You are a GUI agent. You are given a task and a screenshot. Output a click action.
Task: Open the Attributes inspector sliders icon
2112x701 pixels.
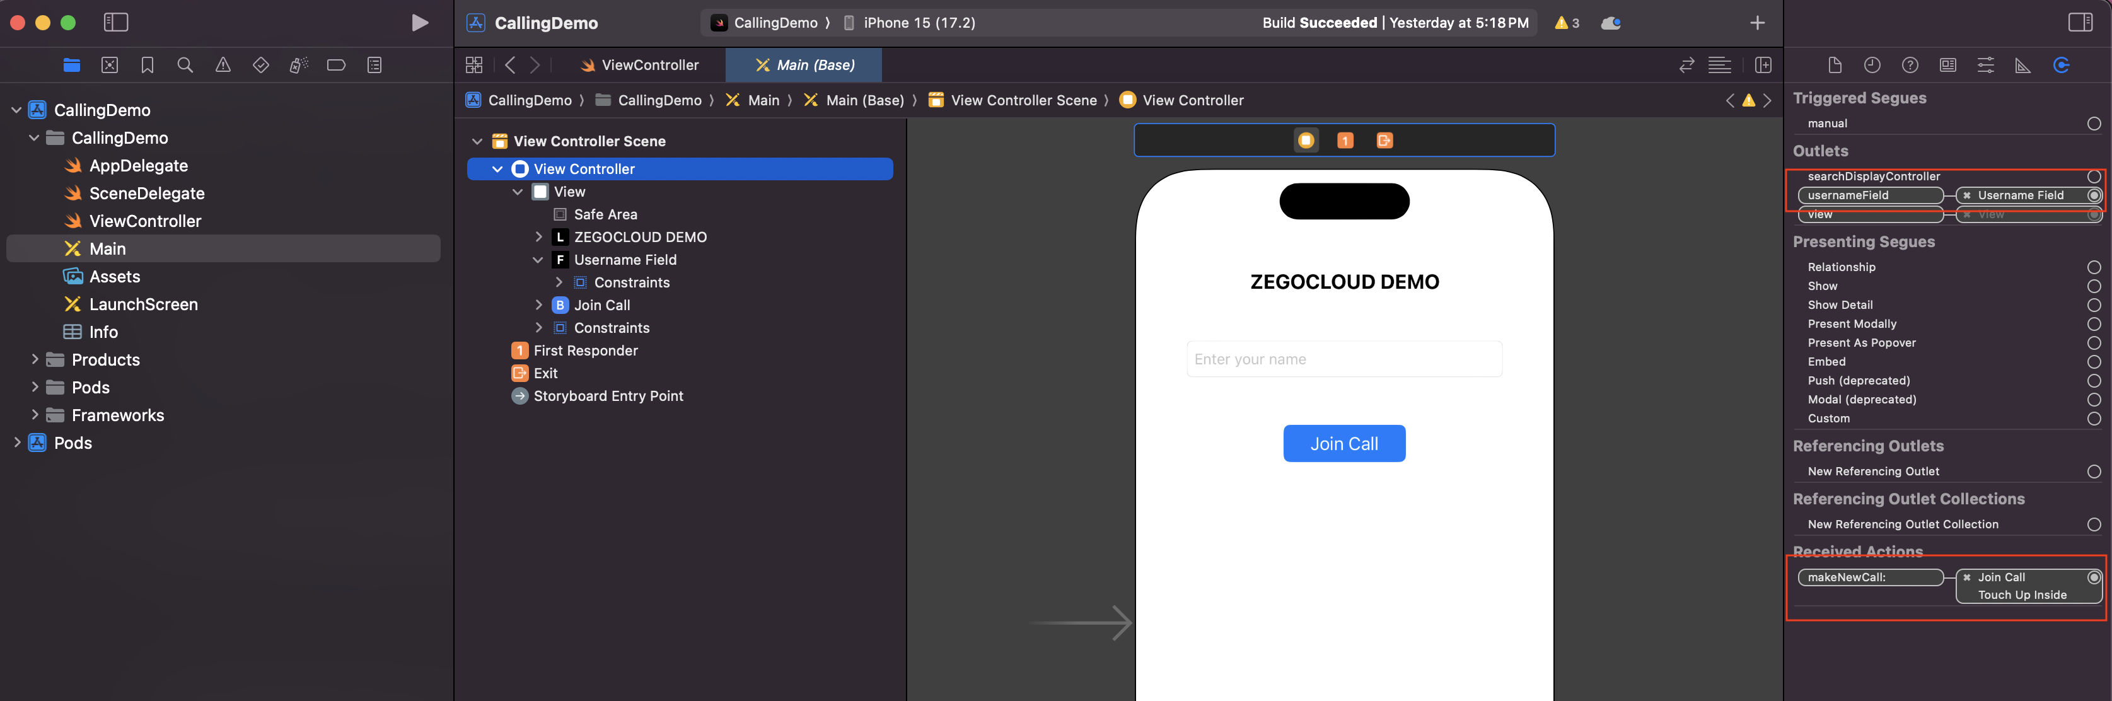pyautogui.click(x=1985, y=65)
